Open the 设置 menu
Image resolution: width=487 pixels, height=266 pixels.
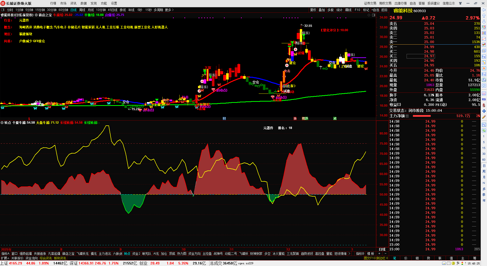[x=114, y=3]
